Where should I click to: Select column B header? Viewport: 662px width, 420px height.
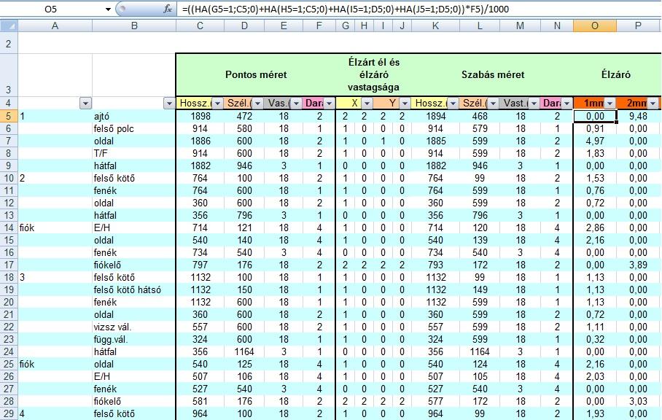[x=134, y=26]
